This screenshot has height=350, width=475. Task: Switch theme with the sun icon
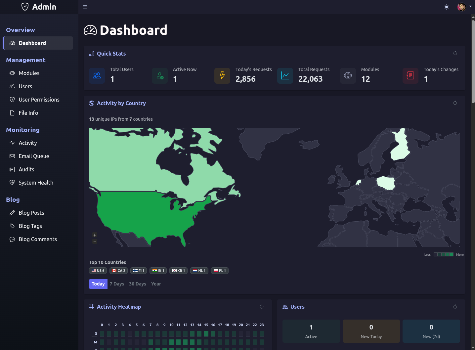[x=447, y=7]
